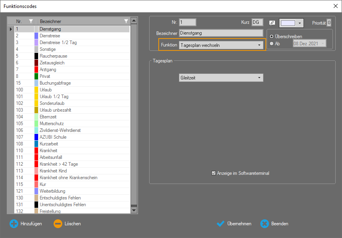Image resolution: width=342 pixels, height=238 pixels.
Task: Close the Funktionscodes window
Action: [x=335, y=6]
